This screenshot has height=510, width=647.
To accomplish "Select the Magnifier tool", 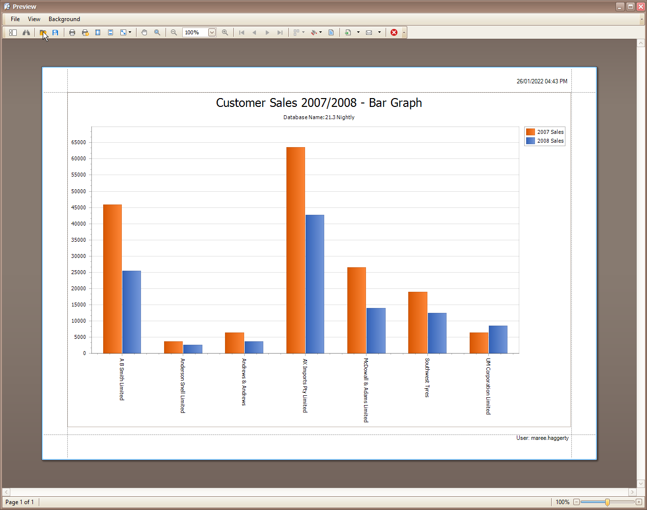I will [157, 32].
